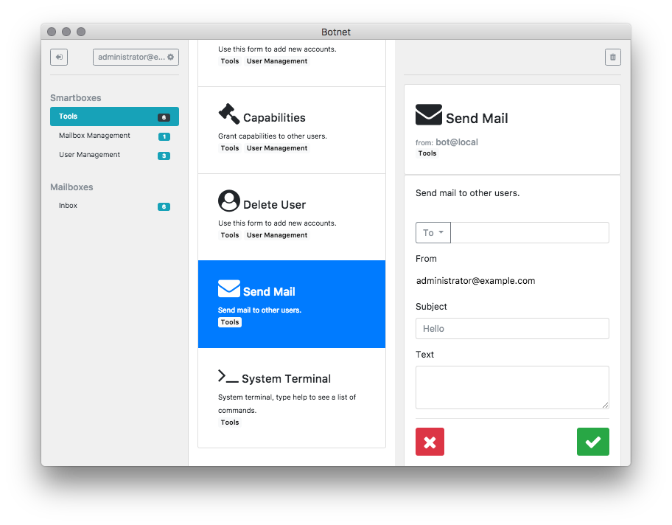Click the Tools tag under Capabilities
Viewport: 672px width, 525px height.
[230, 148]
